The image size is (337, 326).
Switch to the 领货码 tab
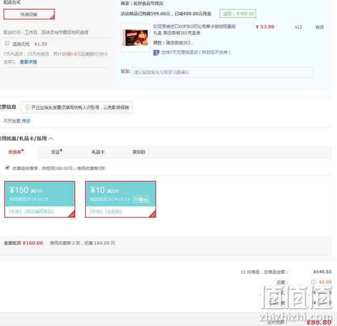tap(138, 152)
